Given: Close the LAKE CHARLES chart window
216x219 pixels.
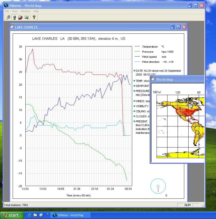Looking at the screenshot, I should pos(184,27).
